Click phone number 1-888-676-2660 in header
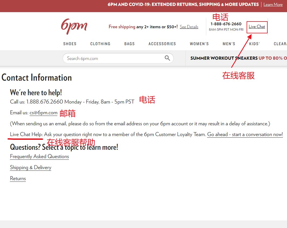The width and height of the screenshot is (287, 228). coord(226,24)
